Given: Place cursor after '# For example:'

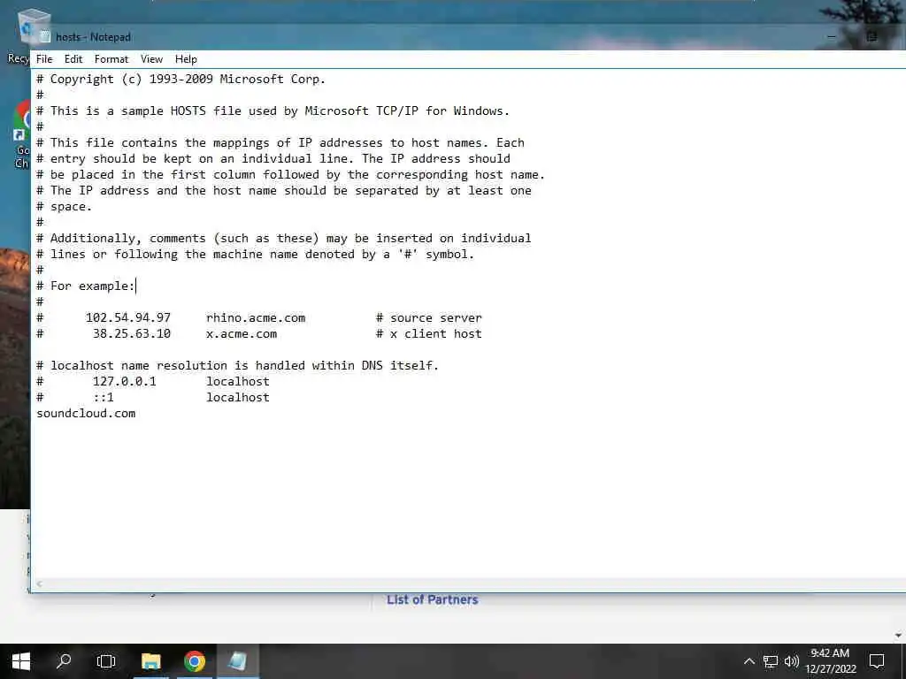Looking at the screenshot, I should tap(136, 286).
